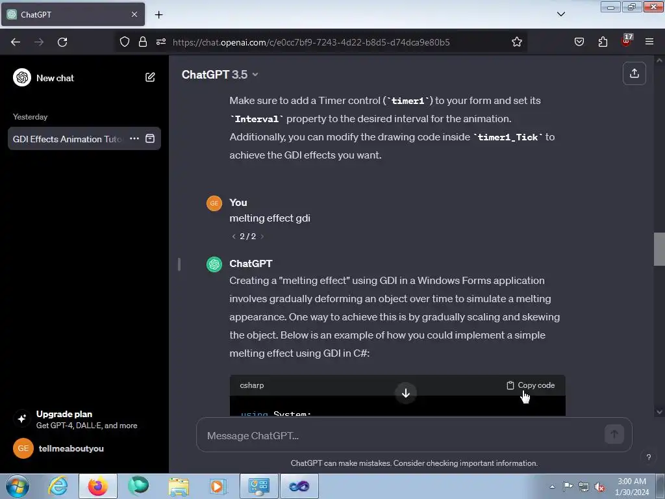Click the Upgrade plan sparkle icon
The height and width of the screenshot is (499, 665).
[22, 418]
